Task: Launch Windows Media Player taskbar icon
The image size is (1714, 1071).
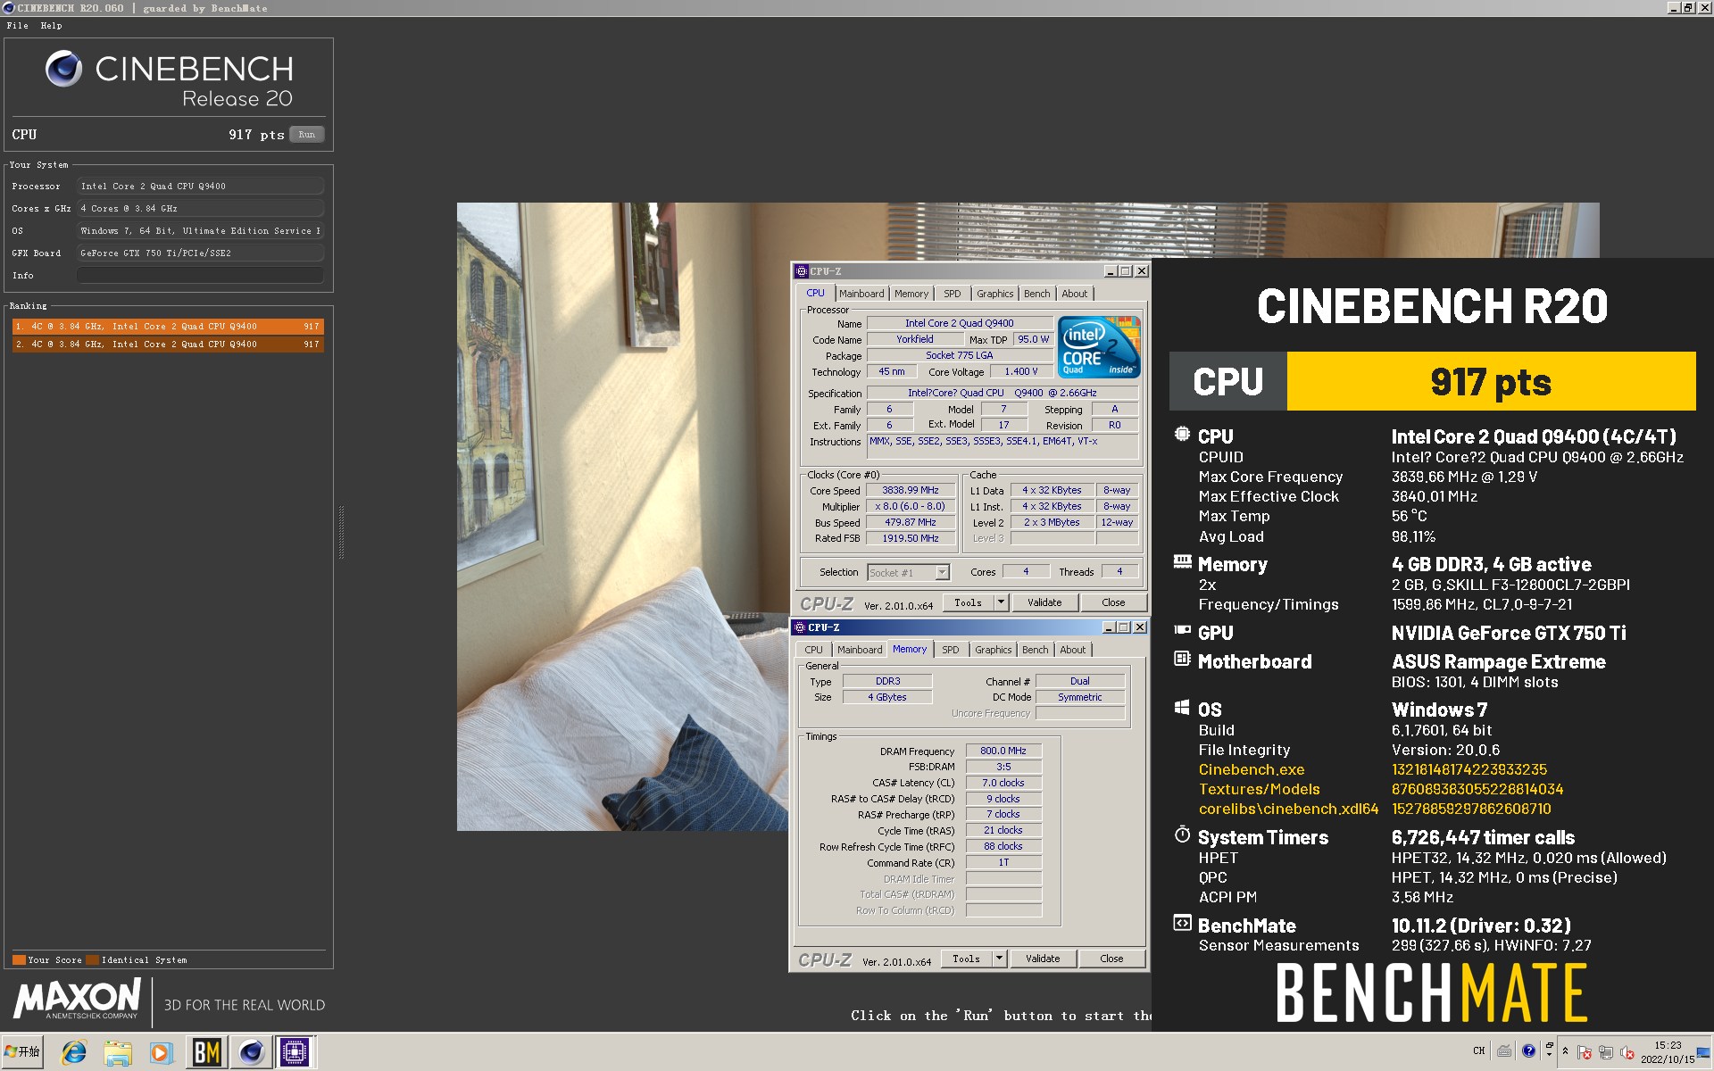Action: pos(161,1052)
